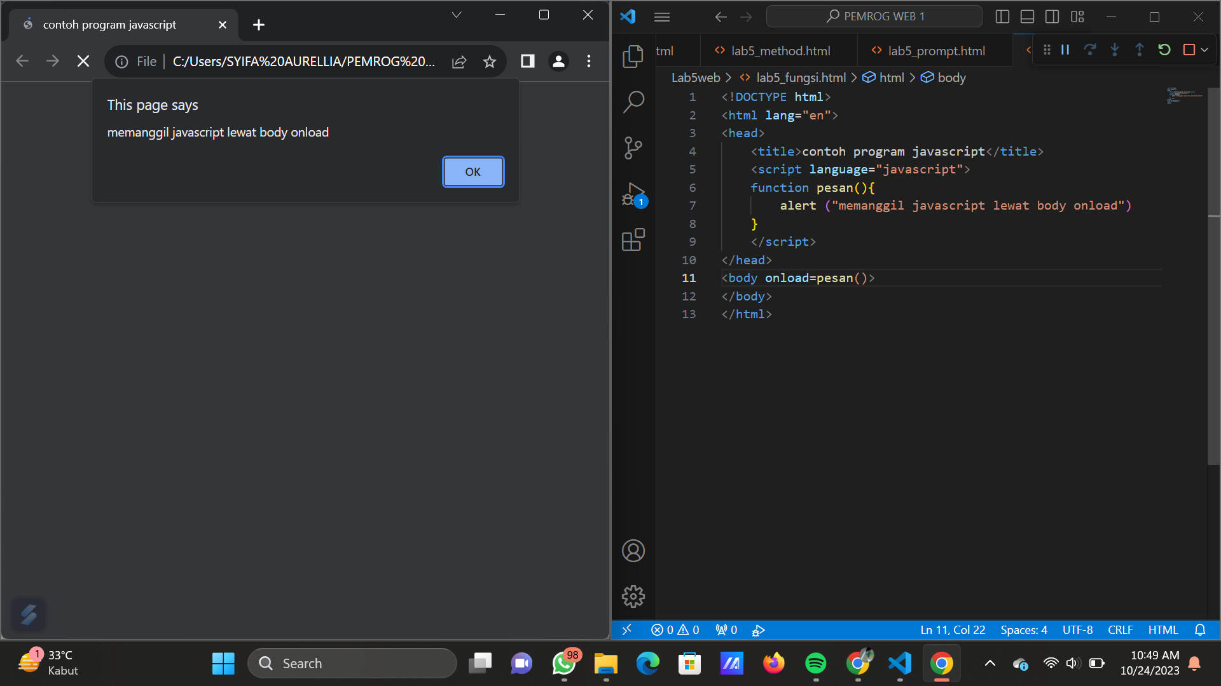Toggle Chrome's side panel
The image size is (1221, 686).
pos(527,61)
